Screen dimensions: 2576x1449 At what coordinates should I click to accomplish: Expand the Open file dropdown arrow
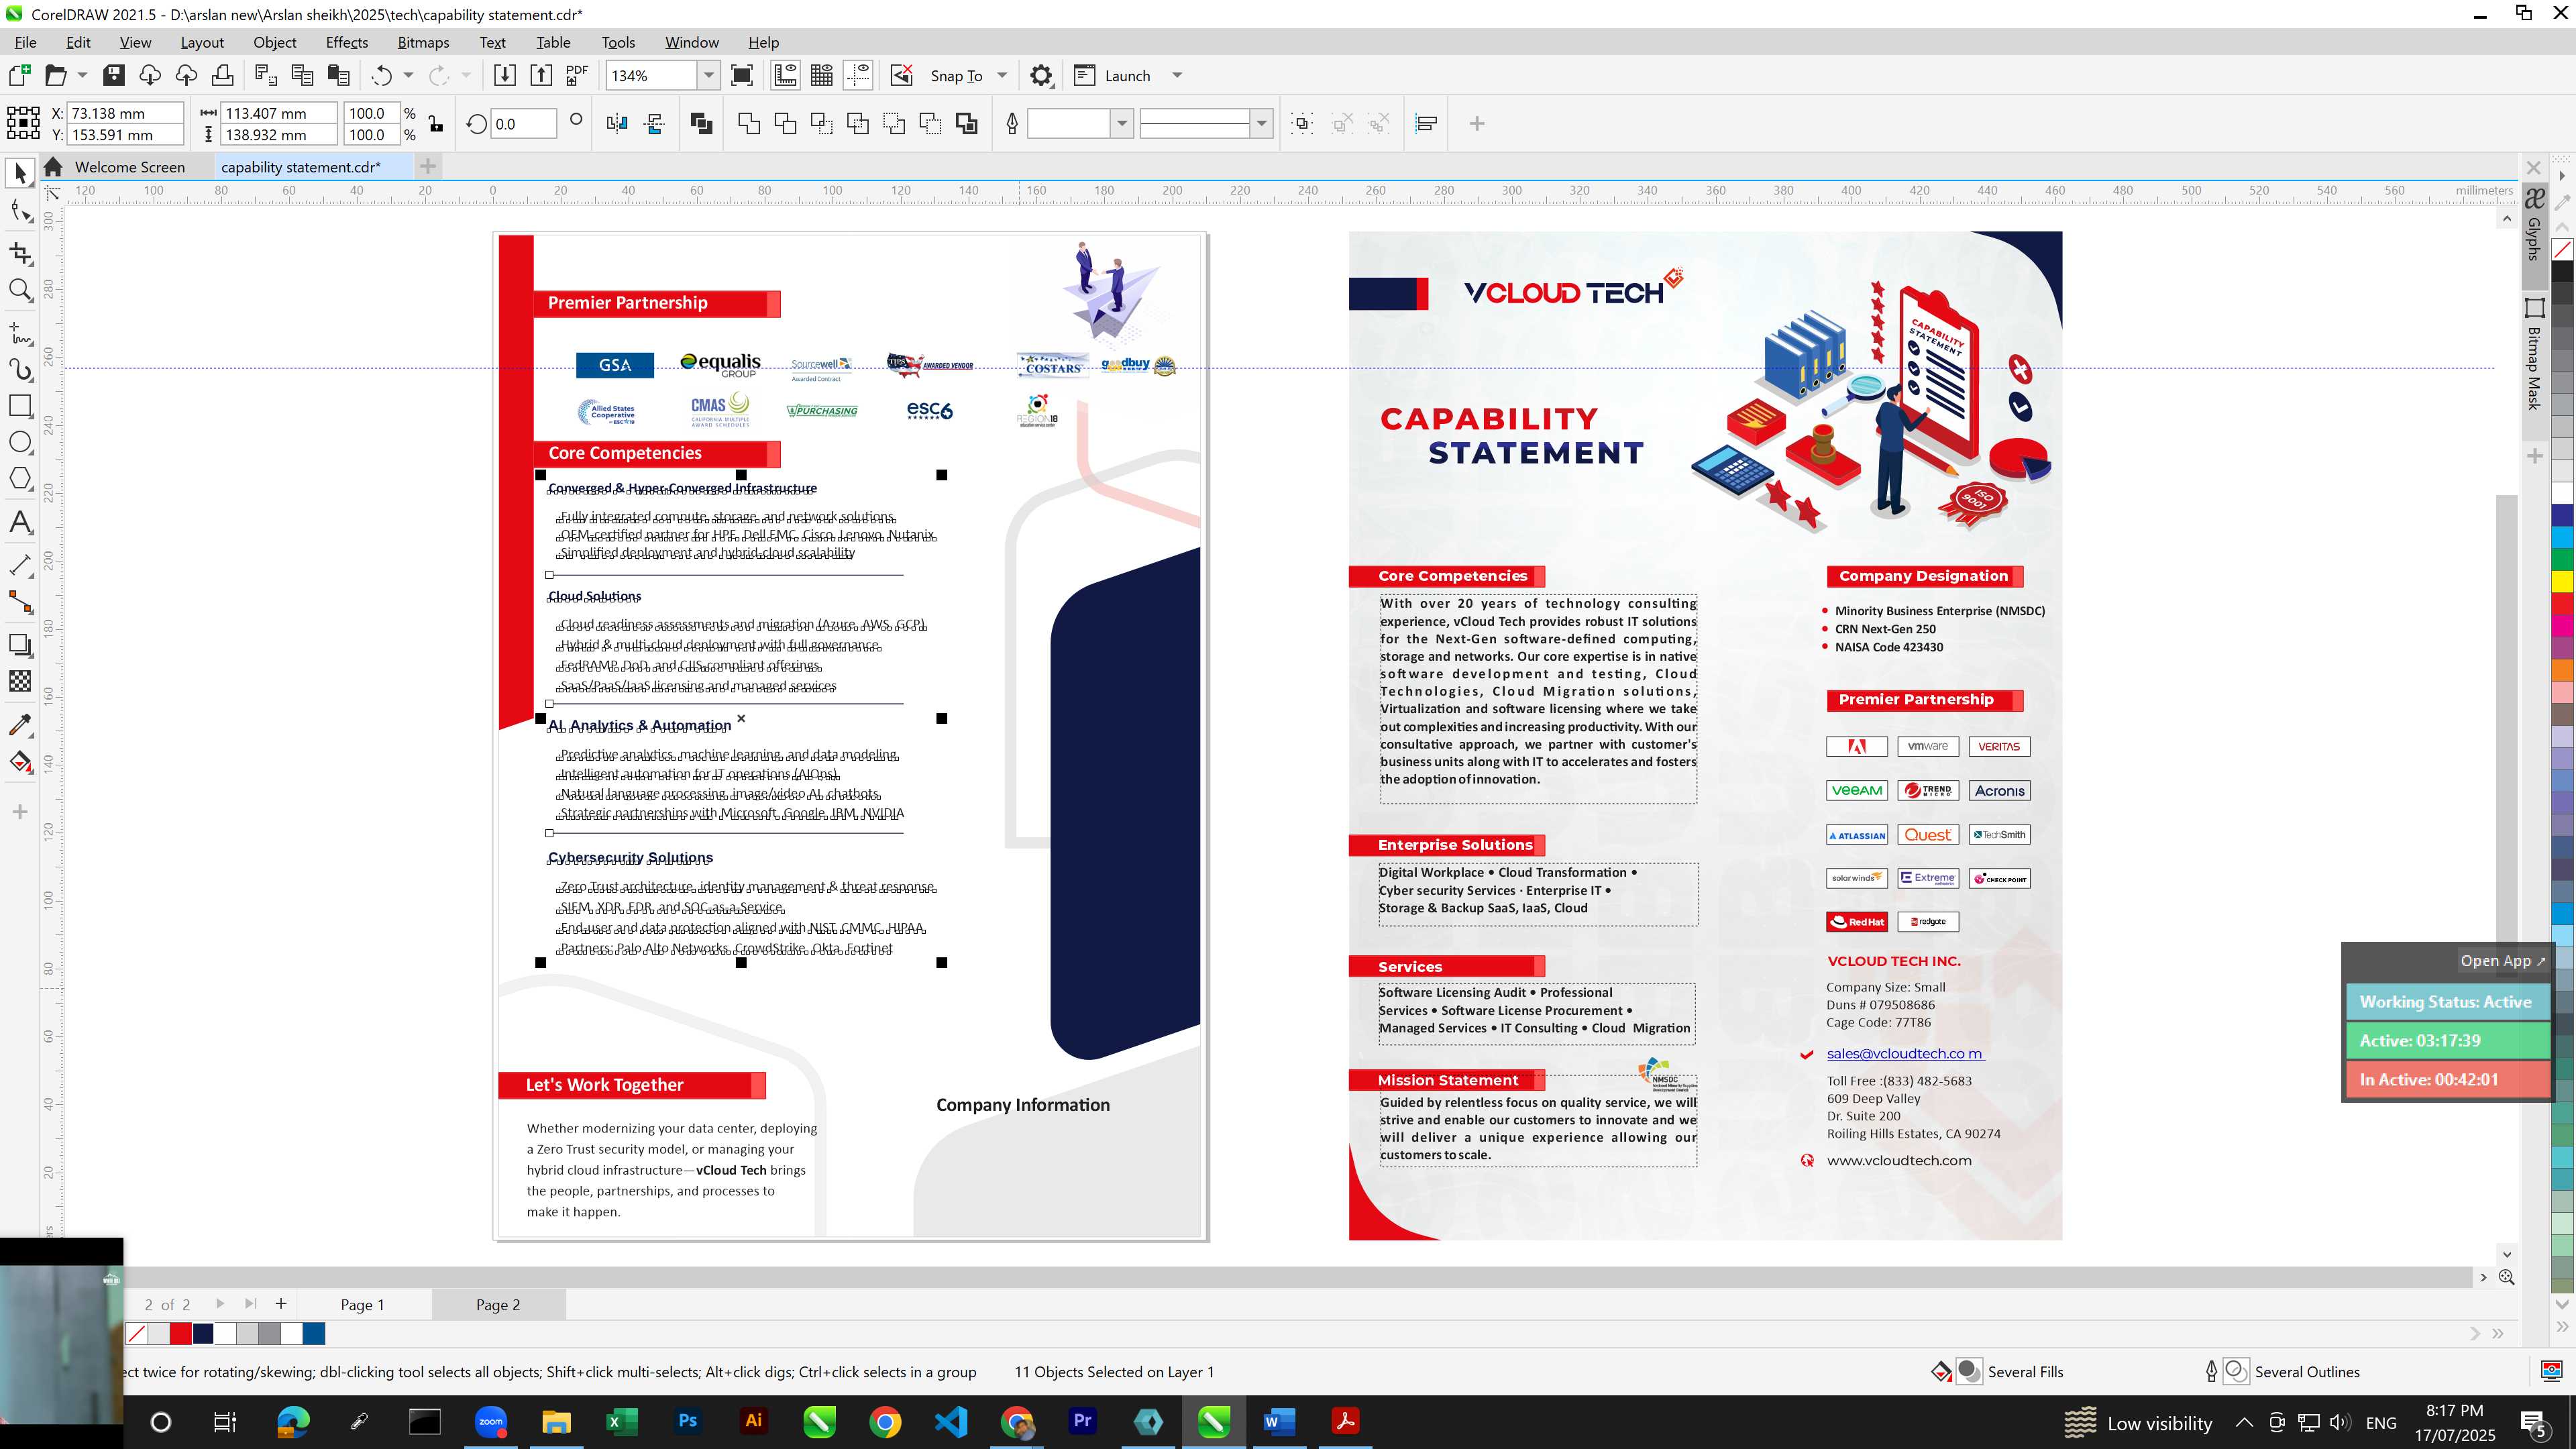pos(82,75)
